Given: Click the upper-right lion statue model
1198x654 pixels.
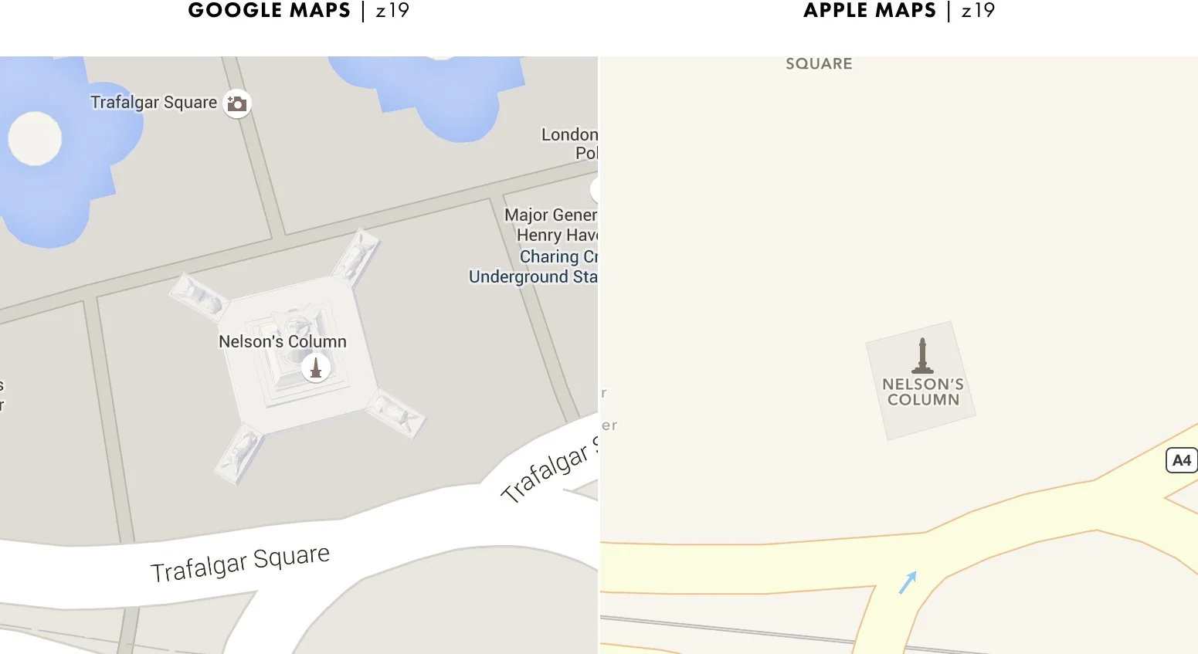Looking at the screenshot, I should click(357, 256).
